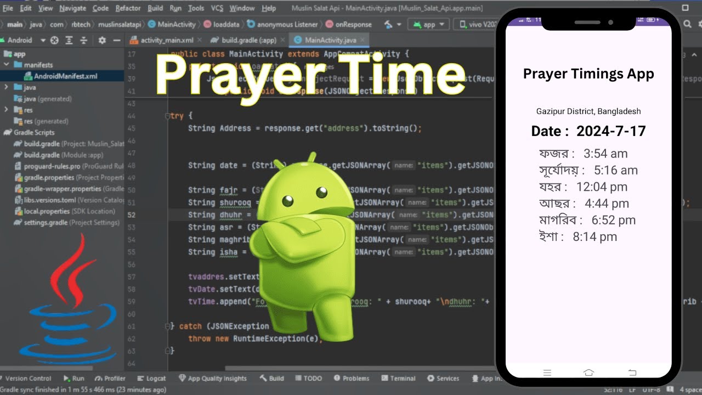Open the View menu

click(46, 8)
